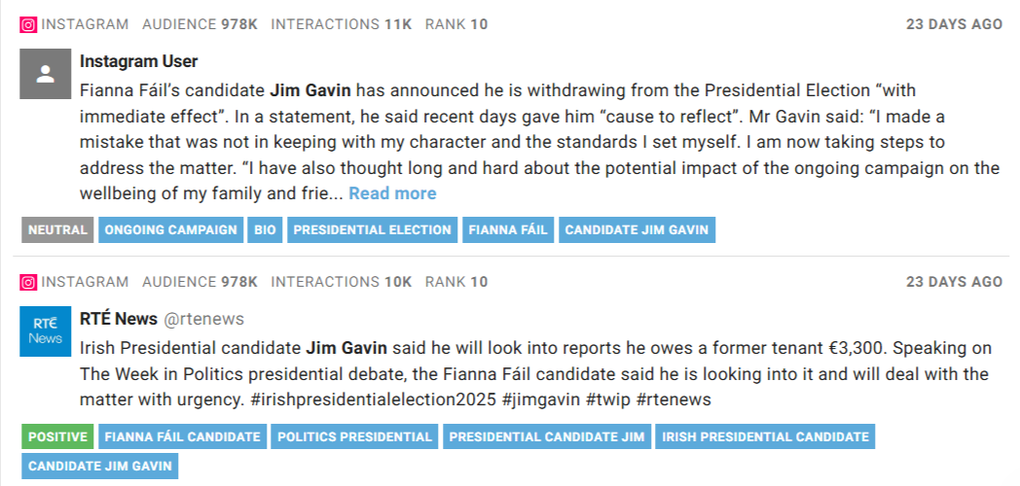This screenshot has height=486, width=1020.
Task: Click the first post's 23 DAYS AGO timestamp
Action: click(x=954, y=24)
